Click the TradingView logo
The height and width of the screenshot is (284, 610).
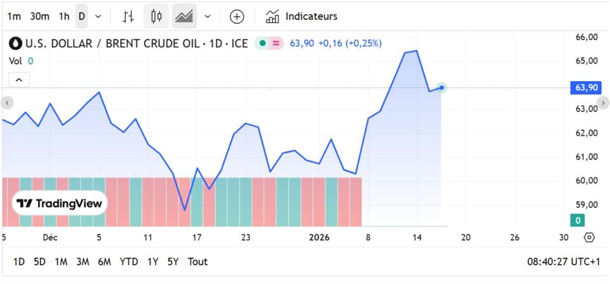click(x=61, y=203)
